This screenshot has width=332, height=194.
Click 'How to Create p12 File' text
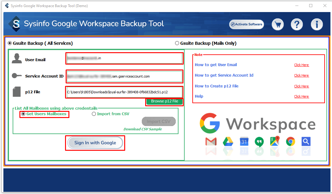pyautogui.click(x=217, y=86)
